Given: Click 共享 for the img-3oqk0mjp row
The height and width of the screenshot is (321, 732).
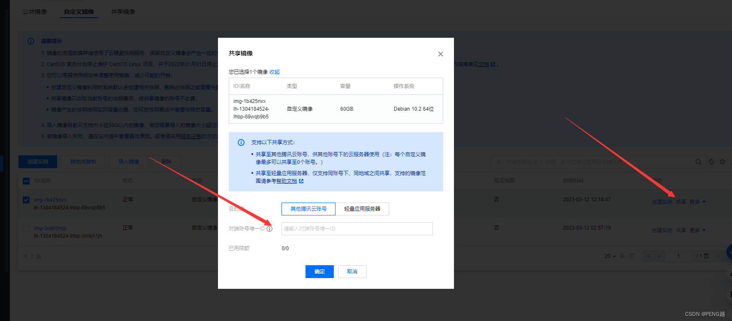Looking at the screenshot, I should (x=681, y=230).
